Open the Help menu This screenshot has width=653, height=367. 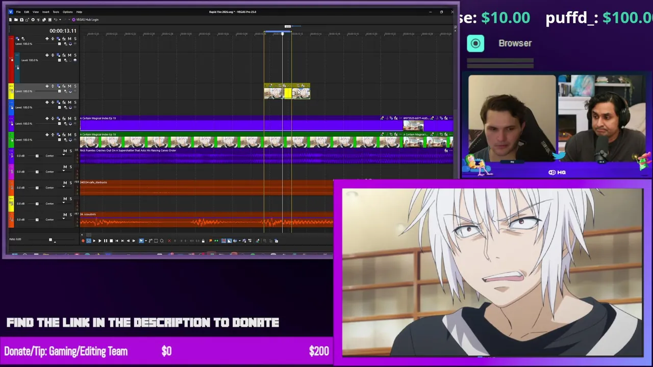pos(79,12)
